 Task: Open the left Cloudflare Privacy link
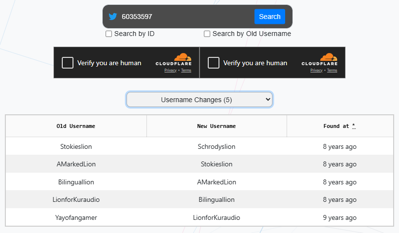point(170,71)
